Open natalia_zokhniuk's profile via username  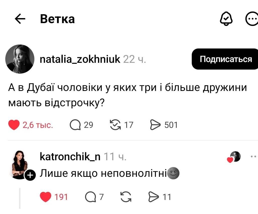click(x=80, y=59)
